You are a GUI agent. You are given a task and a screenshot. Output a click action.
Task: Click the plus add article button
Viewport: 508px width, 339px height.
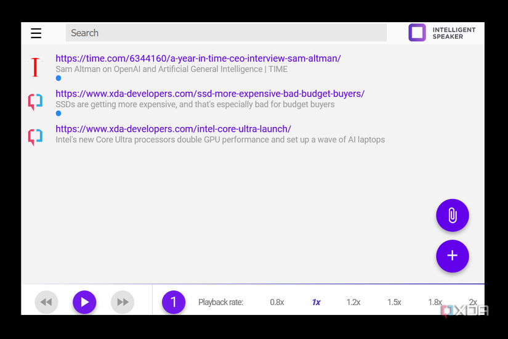[x=453, y=256]
